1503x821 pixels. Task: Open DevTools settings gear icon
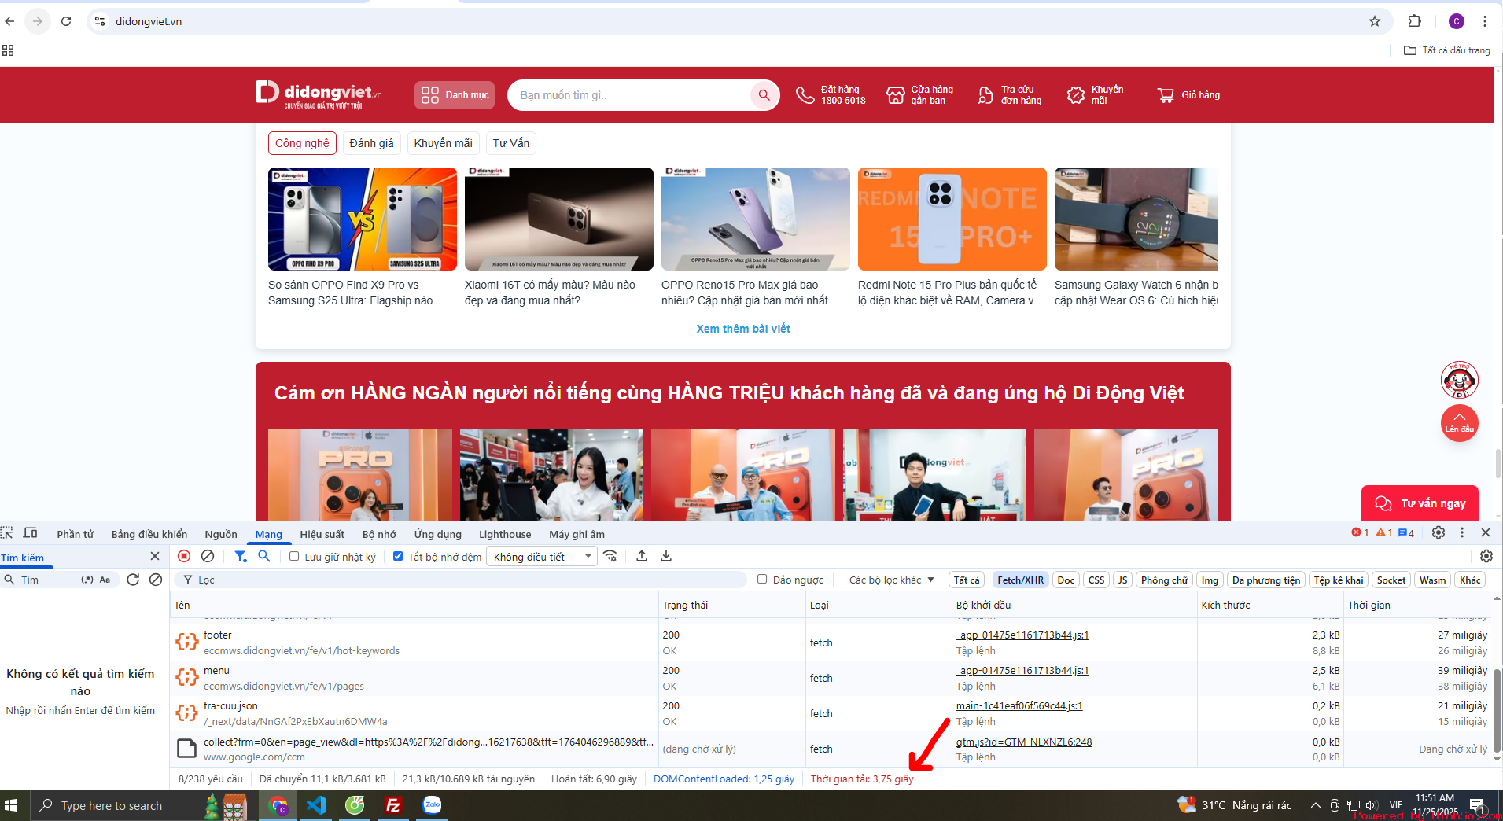[1438, 532]
